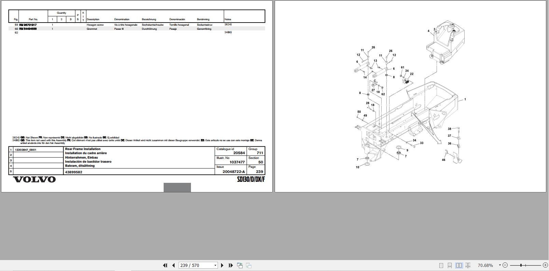Click the zoom slider handle
549x271 pixels.
[521, 265]
